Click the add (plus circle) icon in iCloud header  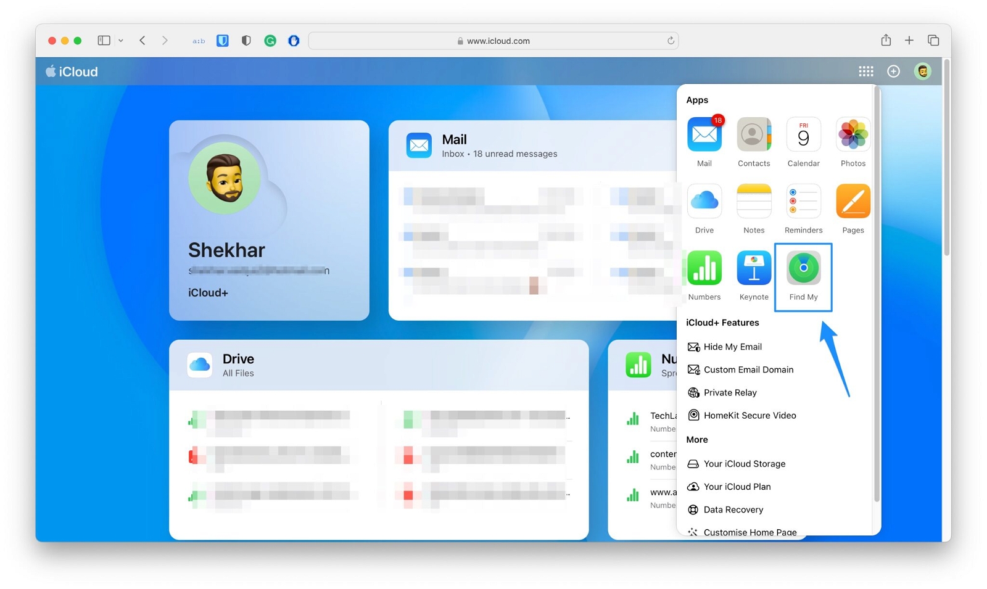click(893, 72)
